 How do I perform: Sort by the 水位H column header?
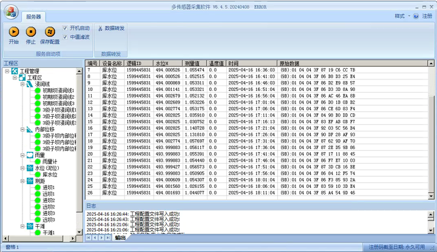pyautogui.click(x=168, y=64)
